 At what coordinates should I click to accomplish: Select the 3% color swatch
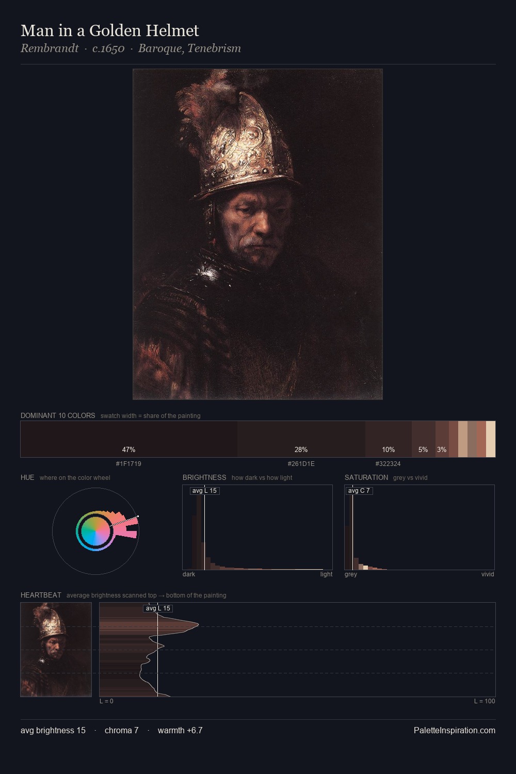(442, 439)
